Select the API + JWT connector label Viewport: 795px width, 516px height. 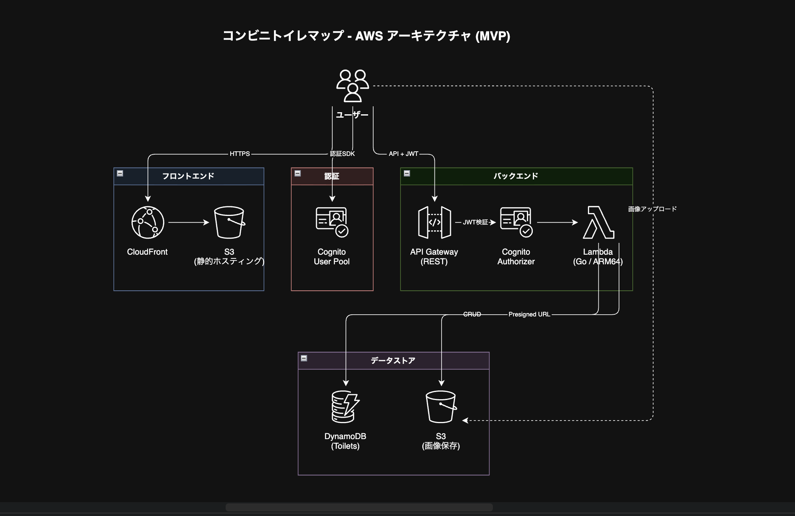[403, 154]
